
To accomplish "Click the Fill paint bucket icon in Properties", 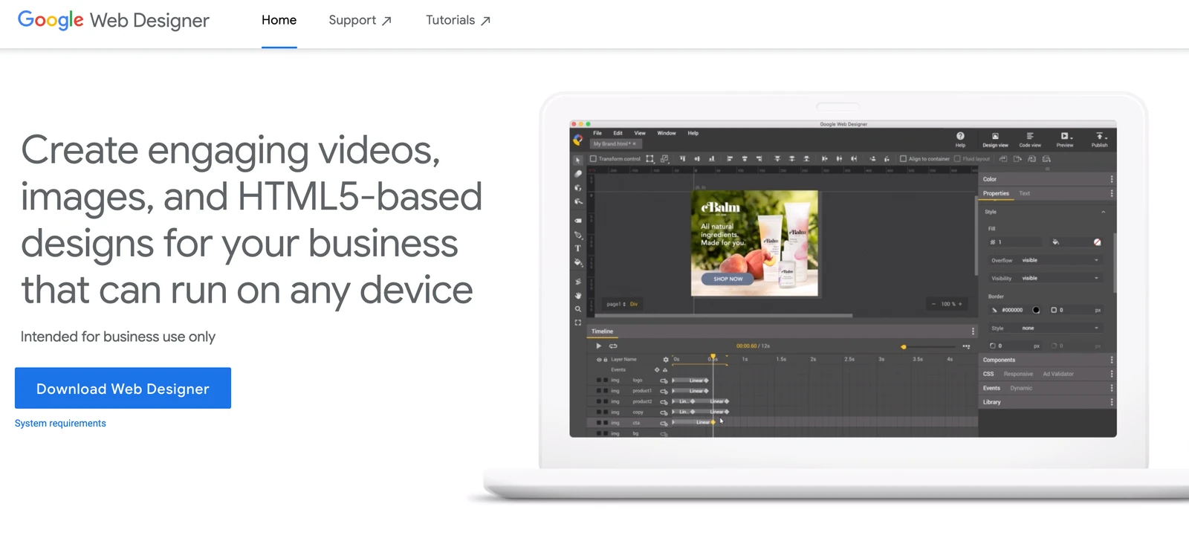I will (x=1056, y=242).
